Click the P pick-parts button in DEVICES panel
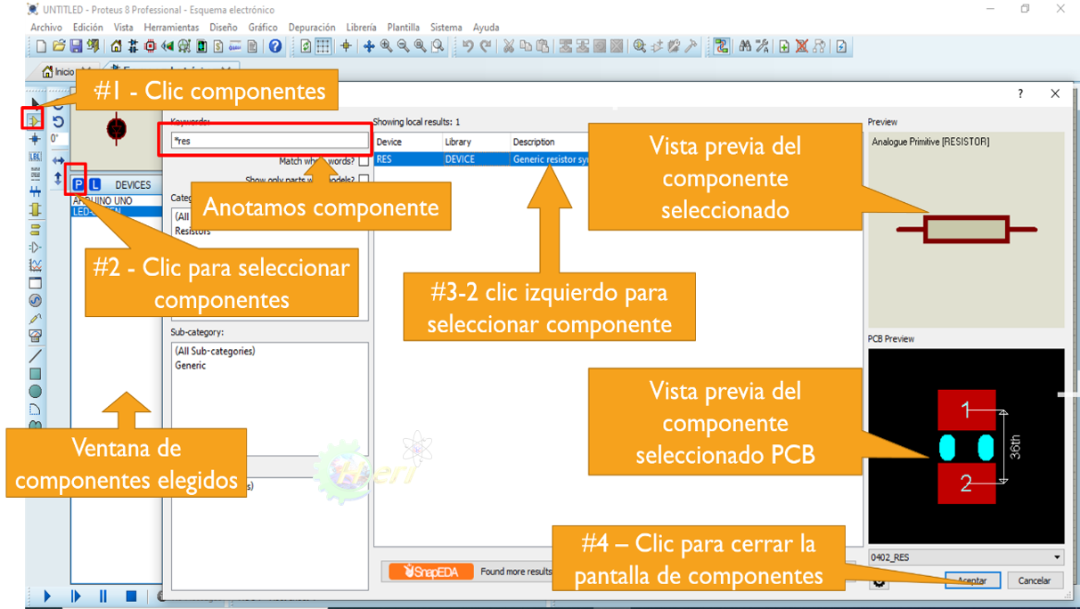This screenshot has height=609, width=1080. tap(78, 184)
